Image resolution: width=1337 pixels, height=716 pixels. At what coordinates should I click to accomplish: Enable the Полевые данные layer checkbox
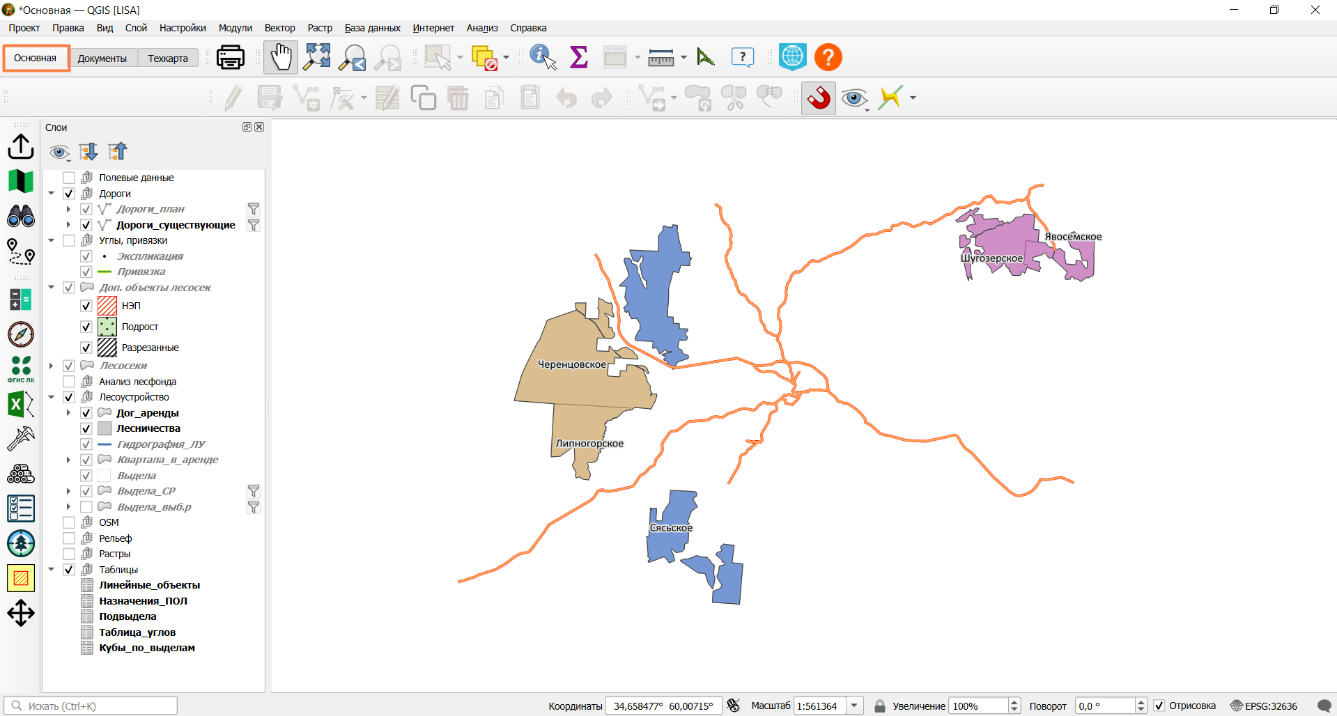[x=69, y=178]
